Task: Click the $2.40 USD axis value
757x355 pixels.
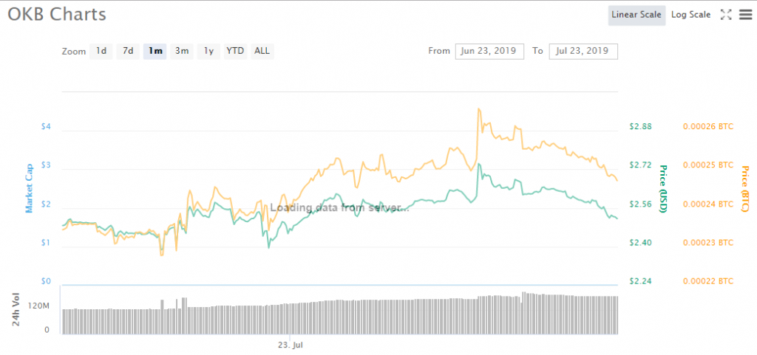Action: tap(641, 243)
